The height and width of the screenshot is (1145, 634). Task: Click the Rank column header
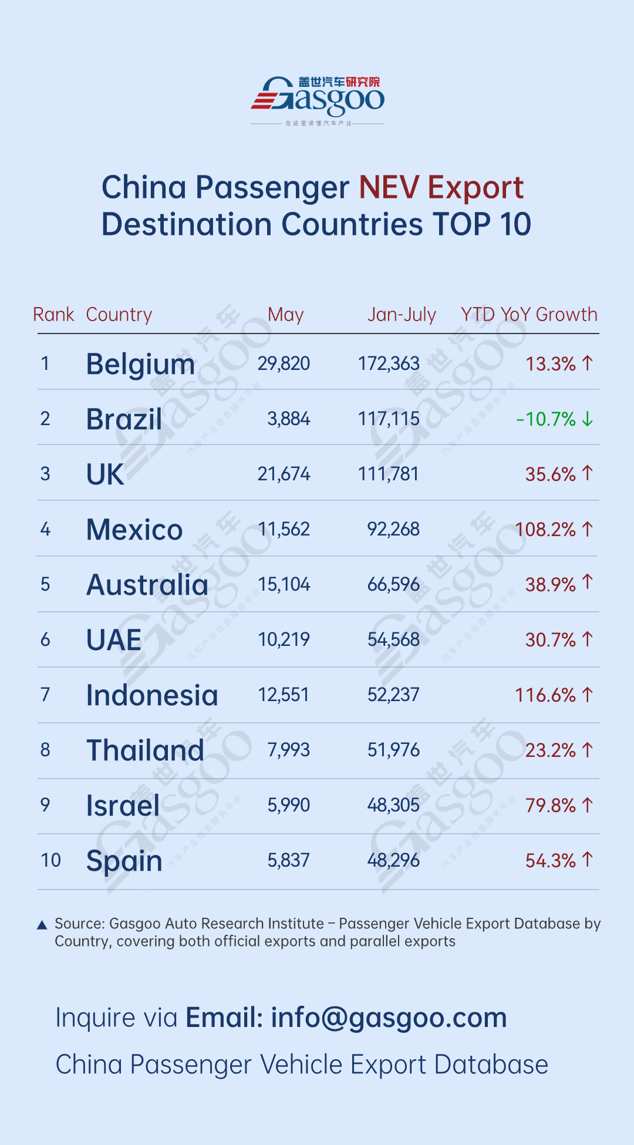pos(53,315)
